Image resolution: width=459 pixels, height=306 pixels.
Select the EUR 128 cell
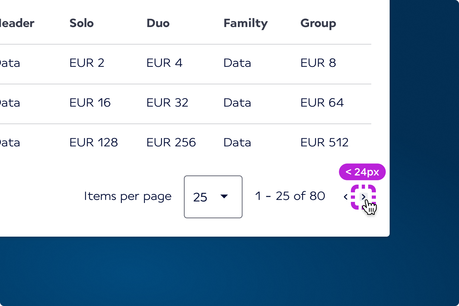tap(94, 143)
